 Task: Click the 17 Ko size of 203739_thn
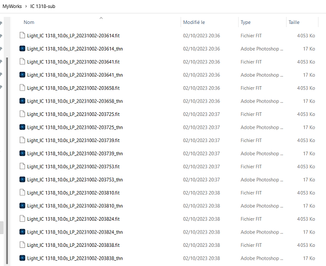point(309,153)
